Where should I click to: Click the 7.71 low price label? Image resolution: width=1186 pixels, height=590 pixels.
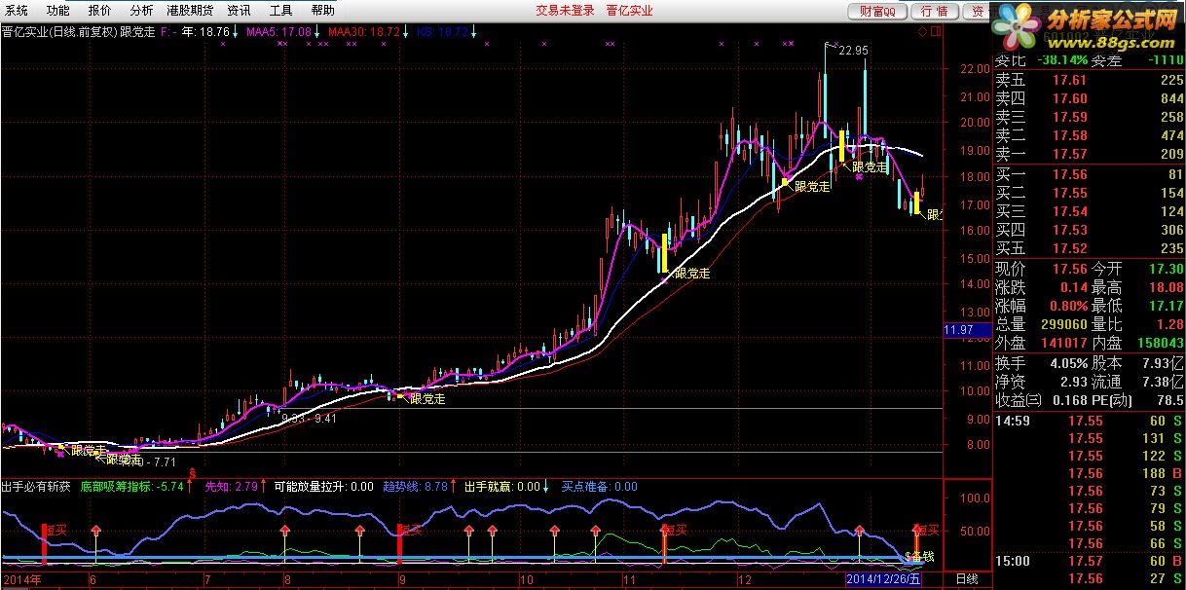pos(165,461)
